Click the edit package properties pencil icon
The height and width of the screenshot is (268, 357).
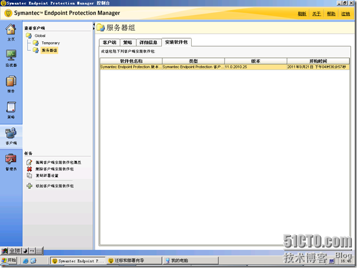coord(29,162)
